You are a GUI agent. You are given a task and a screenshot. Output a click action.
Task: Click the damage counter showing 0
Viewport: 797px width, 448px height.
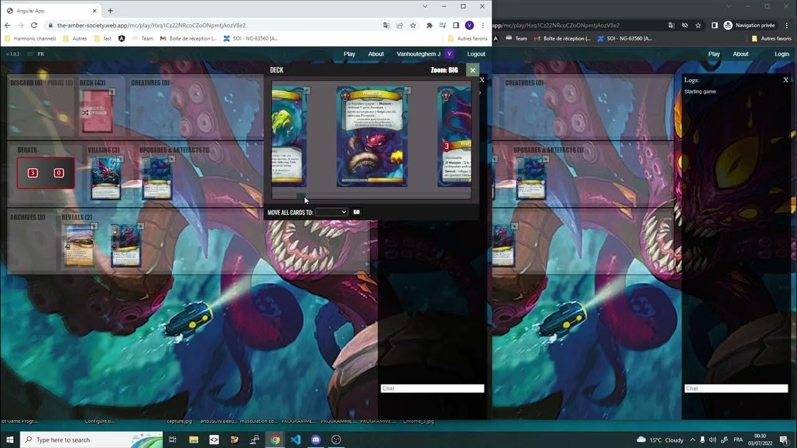(x=59, y=173)
